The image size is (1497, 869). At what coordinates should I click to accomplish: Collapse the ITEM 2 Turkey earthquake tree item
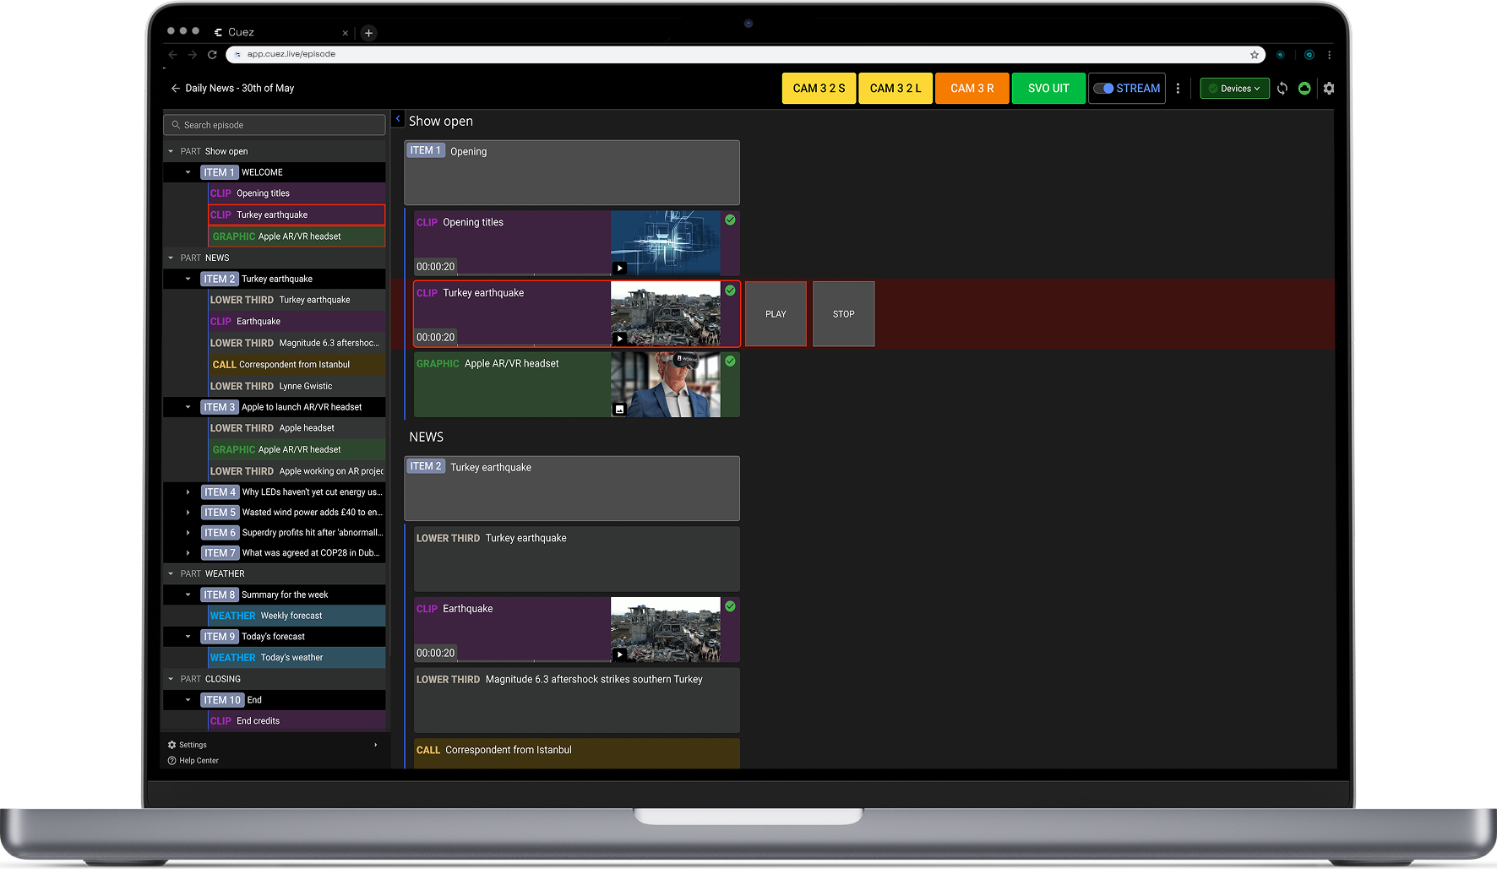[x=188, y=279]
